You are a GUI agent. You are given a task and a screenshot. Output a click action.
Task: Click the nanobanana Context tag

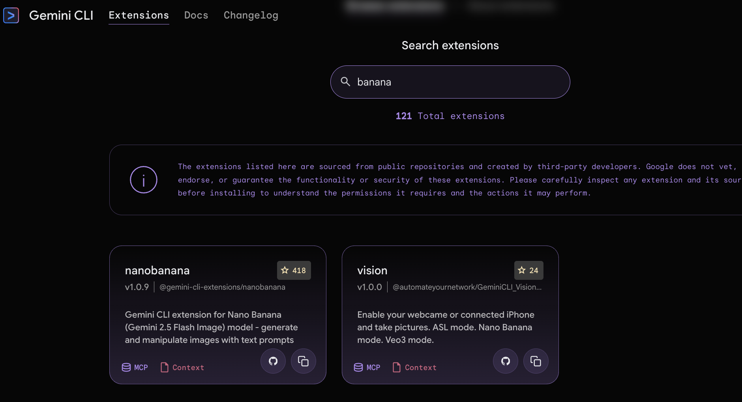pyautogui.click(x=182, y=367)
